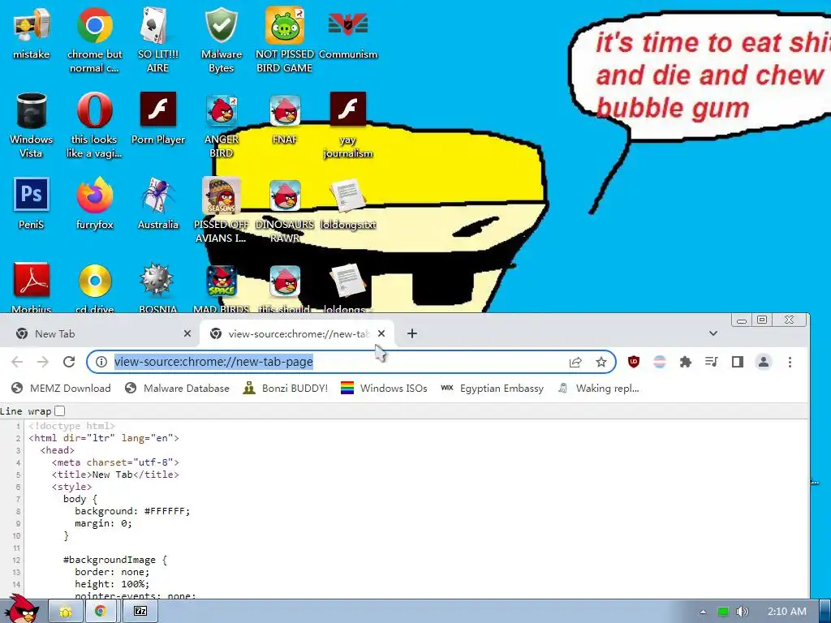
Task: Open the 'mistake' desktop icon
Action: (x=32, y=32)
